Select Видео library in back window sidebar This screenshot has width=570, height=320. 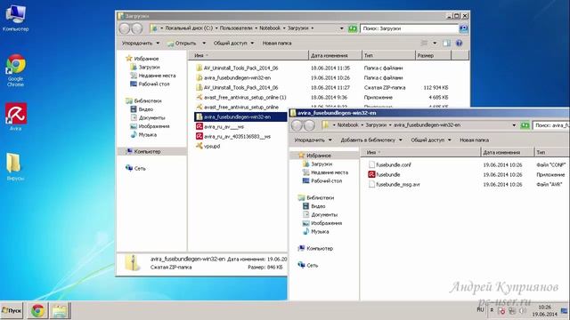point(142,109)
